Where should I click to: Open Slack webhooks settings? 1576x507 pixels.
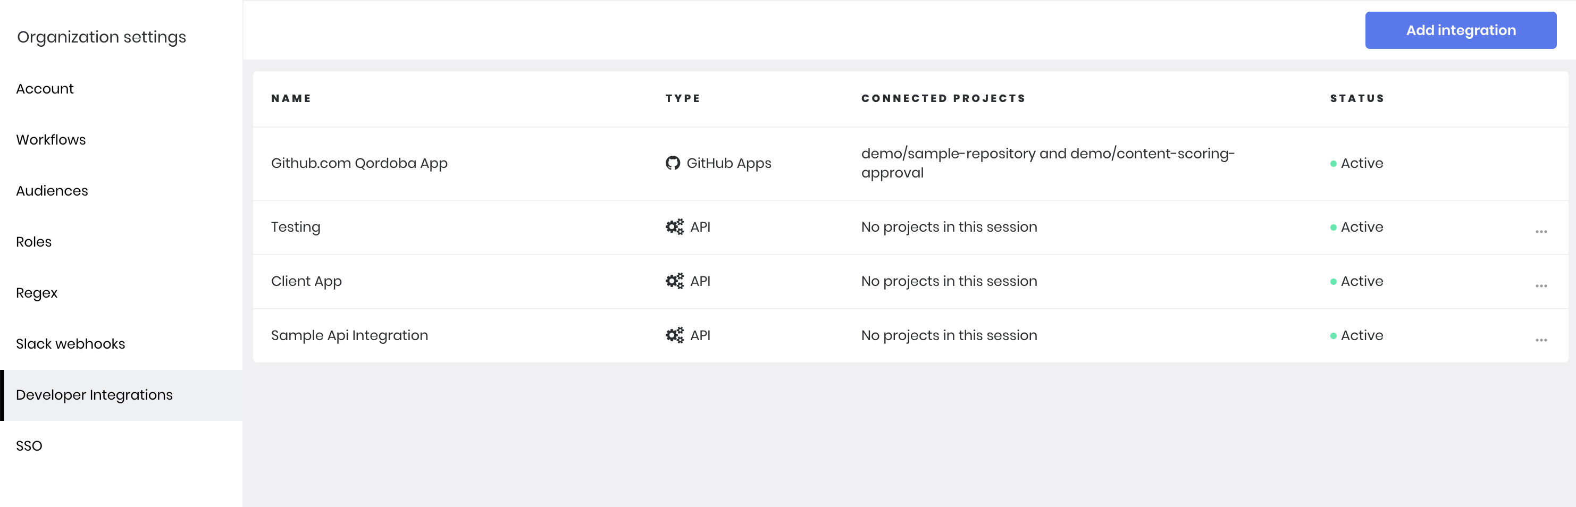click(70, 344)
